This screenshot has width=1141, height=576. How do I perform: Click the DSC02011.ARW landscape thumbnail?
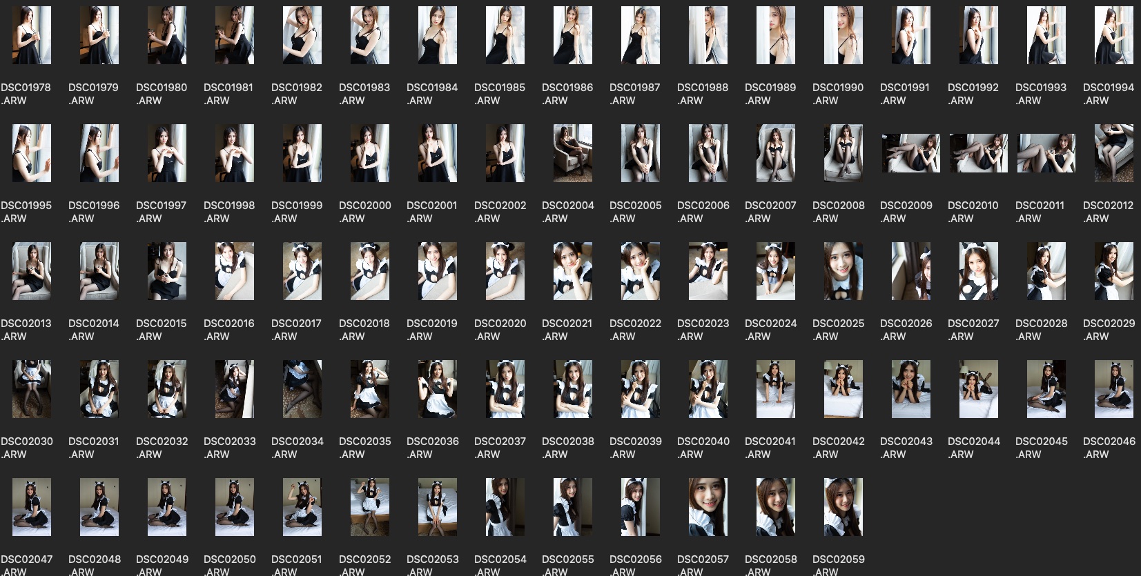point(1046,153)
